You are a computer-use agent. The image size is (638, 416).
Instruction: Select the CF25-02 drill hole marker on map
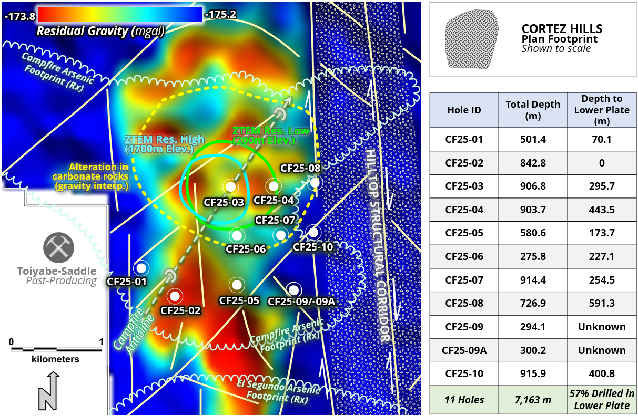pos(174,295)
